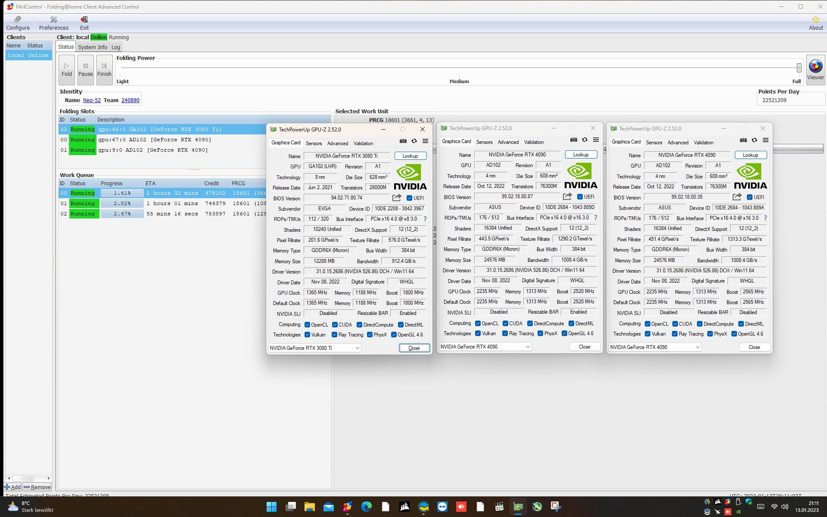Click Close button in RTX 3080 Ti GPU-Z window
This screenshot has width=827, height=517.
tap(414, 348)
